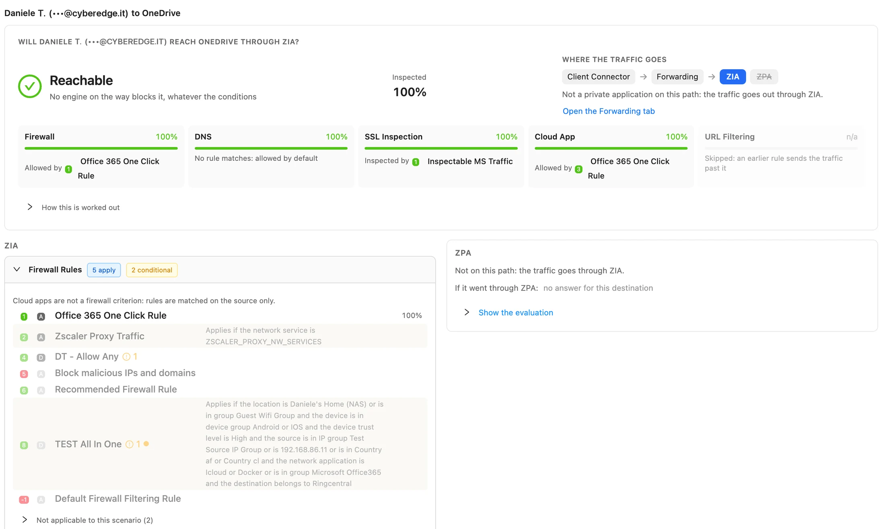
Task: Open the DNS engine card
Action: (x=271, y=156)
